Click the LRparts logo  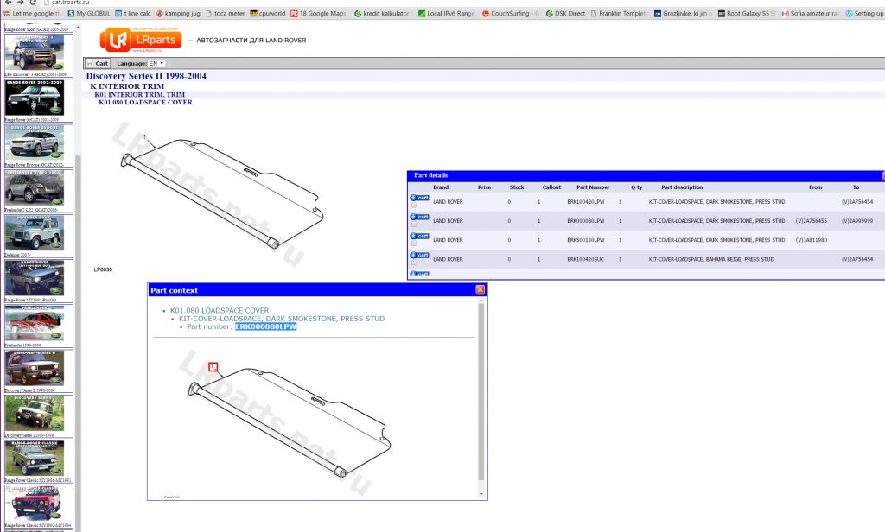(141, 40)
